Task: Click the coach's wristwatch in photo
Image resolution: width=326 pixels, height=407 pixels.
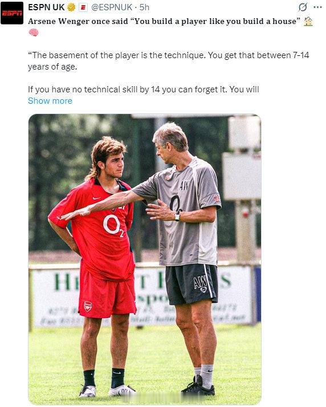Action: pyautogui.click(x=177, y=217)
